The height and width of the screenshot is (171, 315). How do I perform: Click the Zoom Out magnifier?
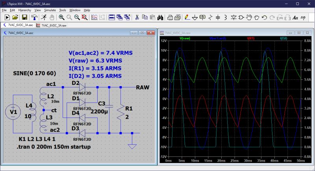click(77, 18)
